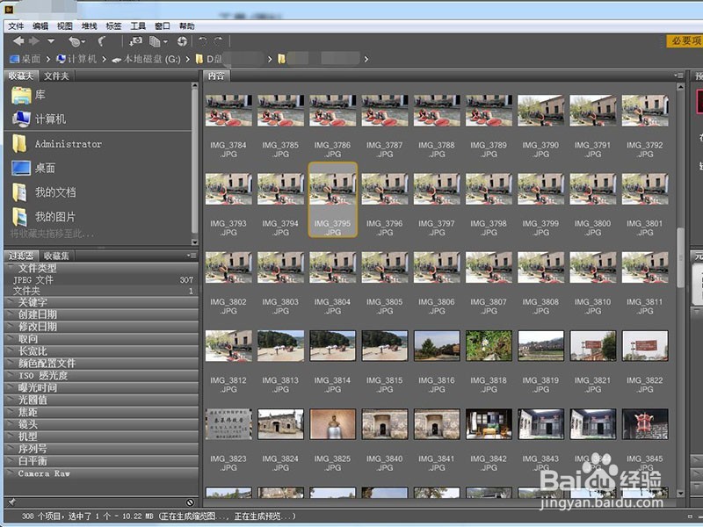Screen dimensions: 703x527
Task: Go forward with the right arrow button
Action: click(x=34, y=41)
